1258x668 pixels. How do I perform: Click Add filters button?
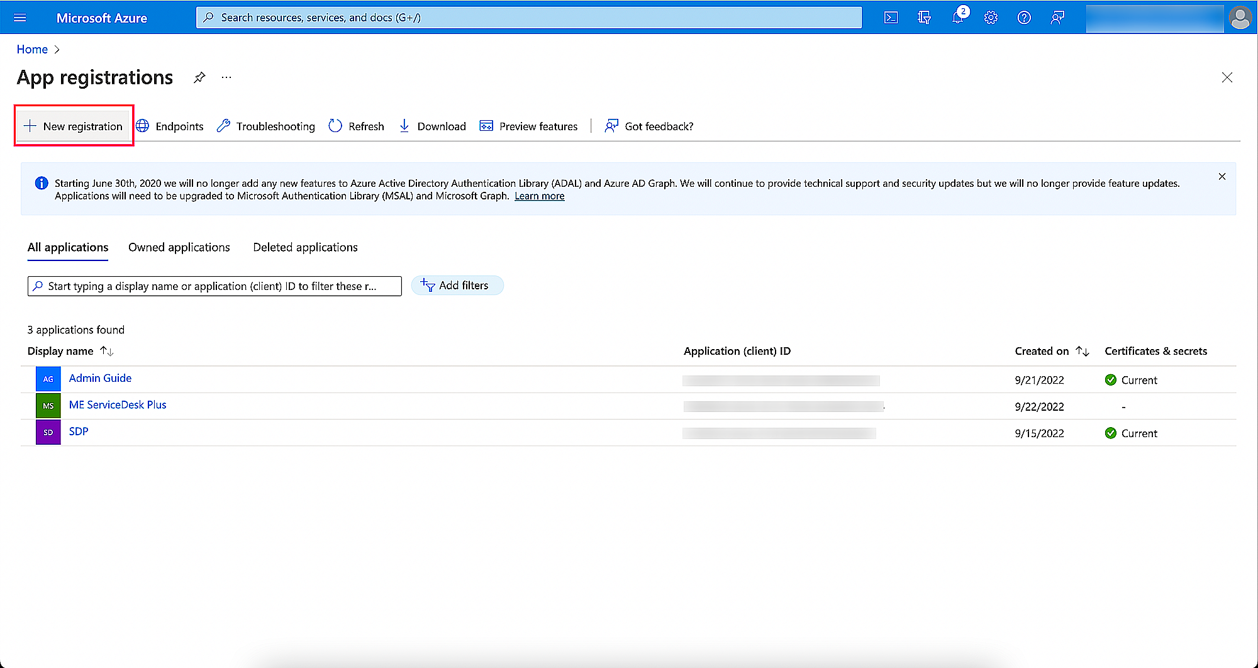click(457, 286)
